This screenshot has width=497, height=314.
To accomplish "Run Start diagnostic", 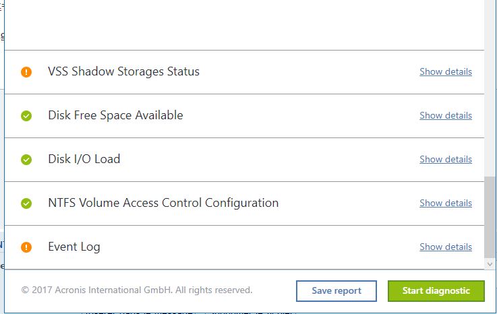I will [x=436, y=291].
